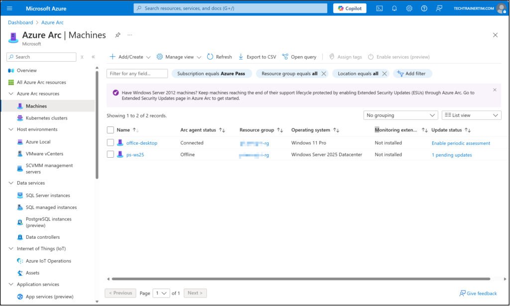Collapse the sidebar with double chevron
The image size is (510, 306).
click(93, 57)
